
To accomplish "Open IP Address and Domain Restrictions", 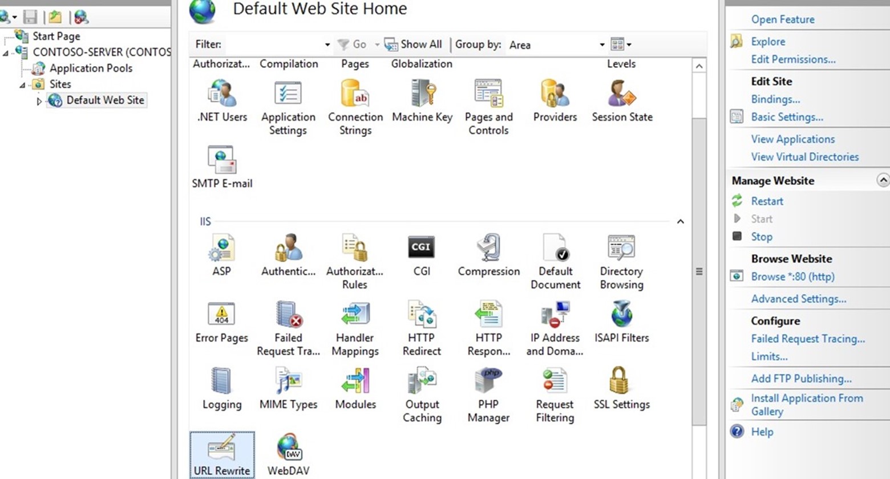I will click(555, 329).
